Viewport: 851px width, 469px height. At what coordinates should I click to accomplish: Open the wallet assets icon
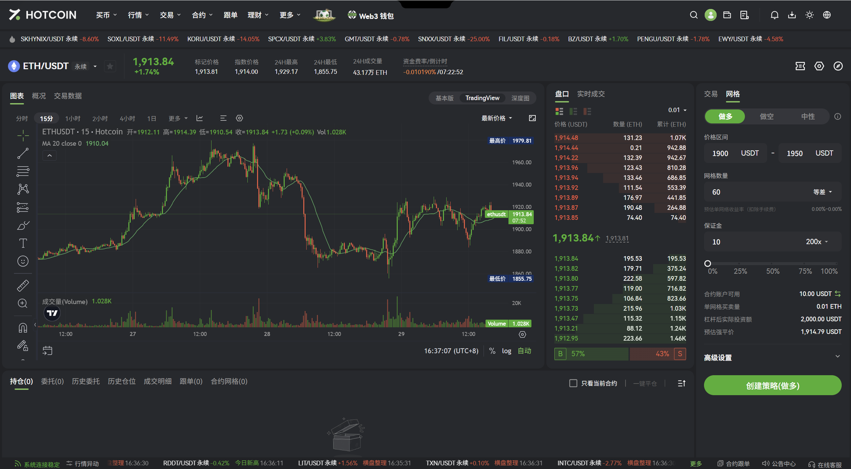(x=727, y=15)
